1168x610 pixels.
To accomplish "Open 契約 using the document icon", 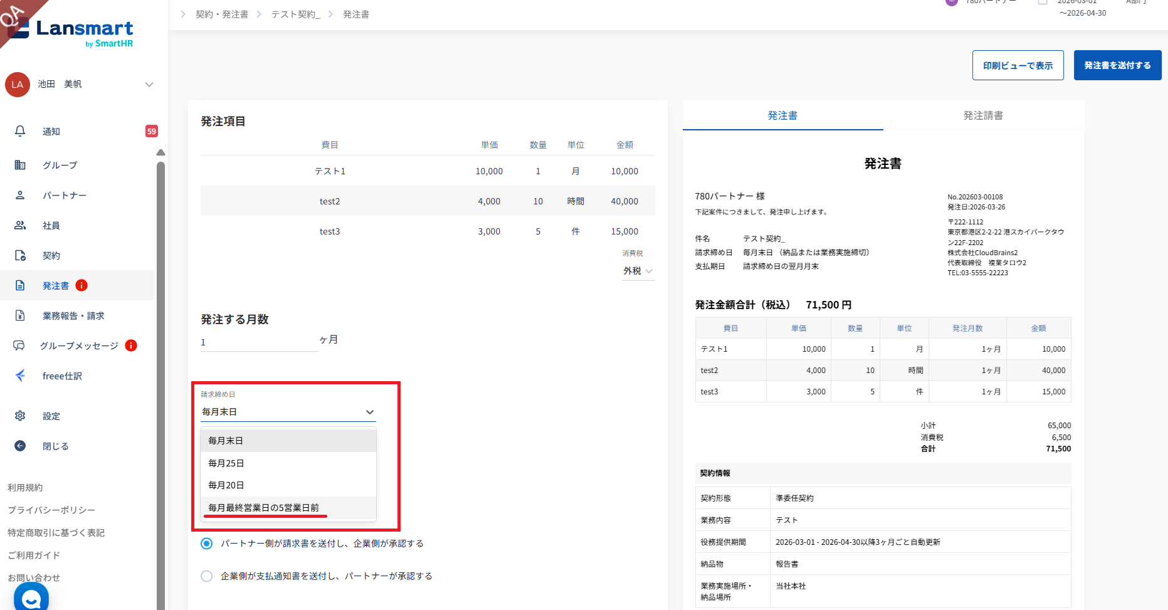I will click(x=20, y=255).
